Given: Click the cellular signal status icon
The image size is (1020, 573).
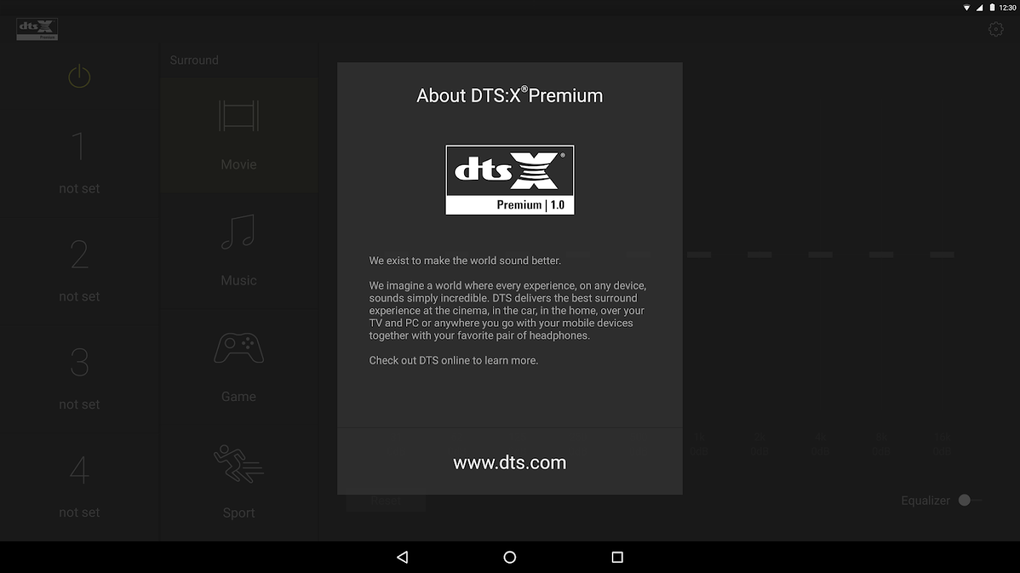Looking at the screenshot, I should (981, 7).
